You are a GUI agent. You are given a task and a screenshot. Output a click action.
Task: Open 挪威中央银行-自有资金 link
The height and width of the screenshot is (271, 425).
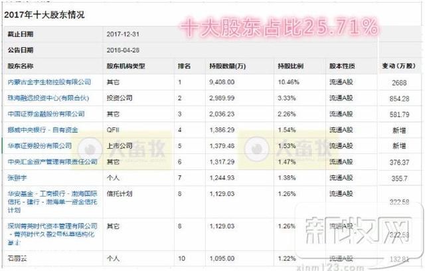42,130
